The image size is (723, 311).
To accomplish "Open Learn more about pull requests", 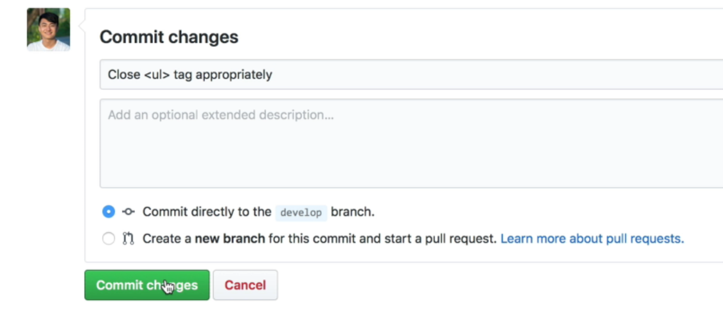I will 593,238.
